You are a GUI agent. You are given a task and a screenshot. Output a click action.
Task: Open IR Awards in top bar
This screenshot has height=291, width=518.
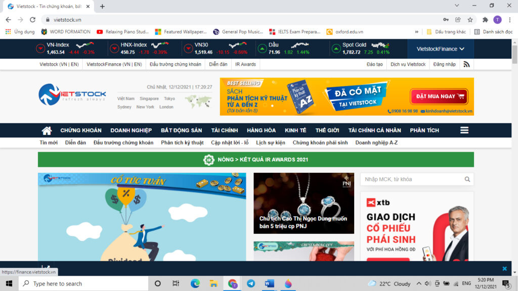click(x=245, y=64)
